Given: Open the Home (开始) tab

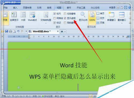Looking at the screenshot, I should (x=5, y=8).
